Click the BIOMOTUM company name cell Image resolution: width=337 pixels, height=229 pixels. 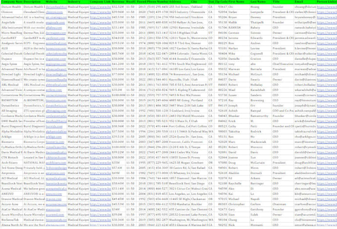point(11,101)
